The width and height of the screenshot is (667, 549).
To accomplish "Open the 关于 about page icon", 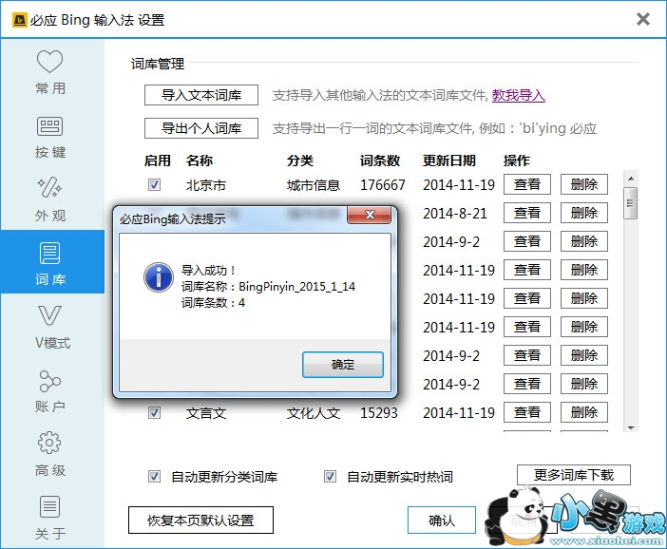I will click(49, 507).
